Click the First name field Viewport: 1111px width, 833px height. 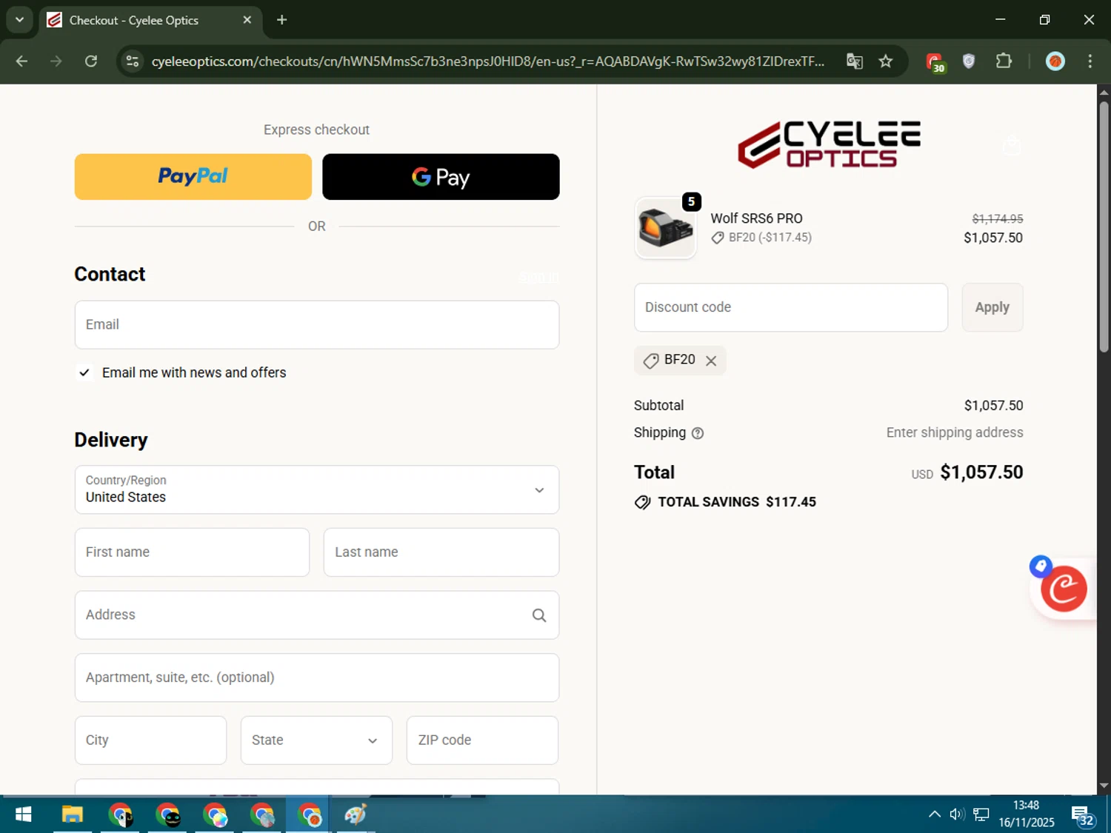[x=192, y=552]
